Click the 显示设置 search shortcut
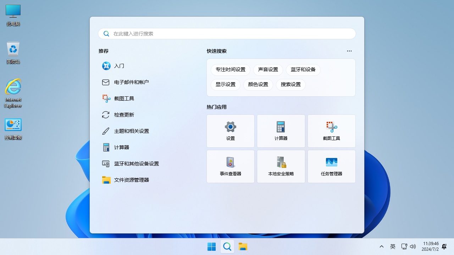The height and width of the screenshot is (255, 454). 225,85
